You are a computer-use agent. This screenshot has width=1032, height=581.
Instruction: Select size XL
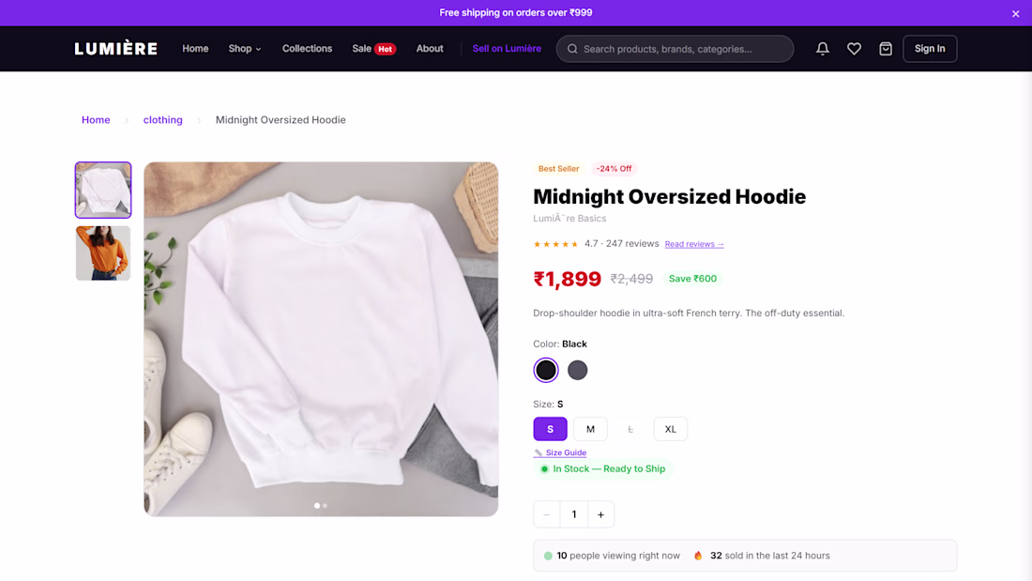pos(670,429)
